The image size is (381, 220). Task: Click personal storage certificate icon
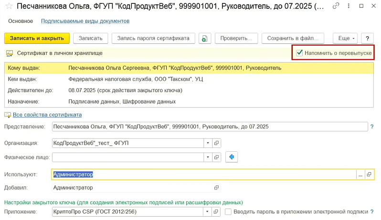coord(10,53)
